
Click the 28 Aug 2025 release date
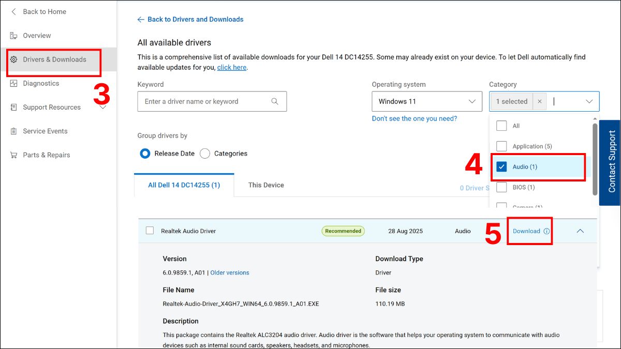point(405,231)
